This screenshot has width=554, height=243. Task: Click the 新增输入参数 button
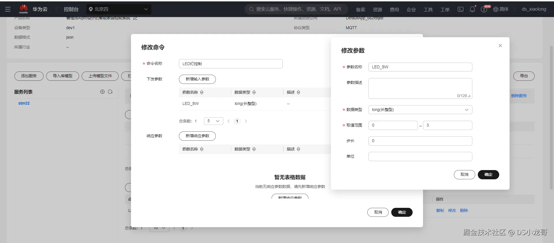coord(197,79)
